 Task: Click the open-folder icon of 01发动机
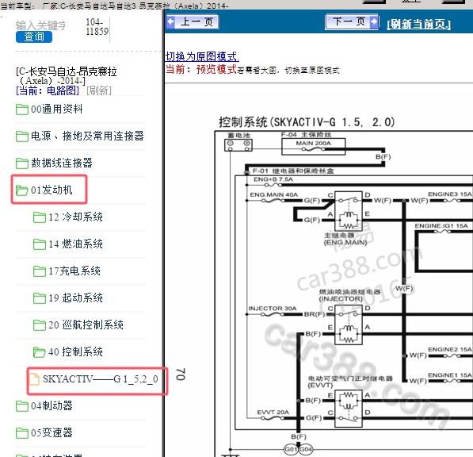pos(21,190)
